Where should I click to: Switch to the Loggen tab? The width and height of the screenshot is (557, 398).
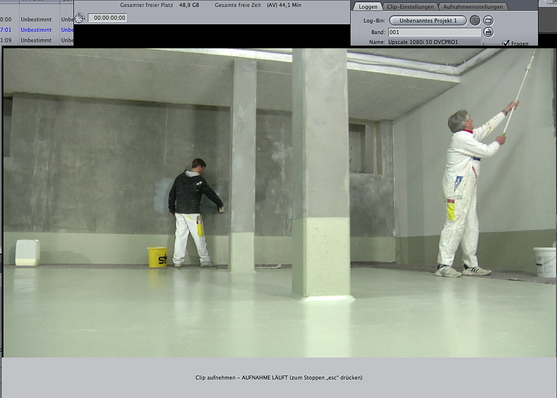click(x=367, y=7)
